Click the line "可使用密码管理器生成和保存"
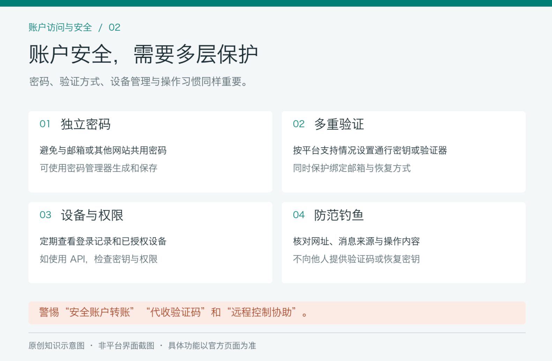Image resolution: width=552 pixels, height=361 pixels. tap(98, 168)
